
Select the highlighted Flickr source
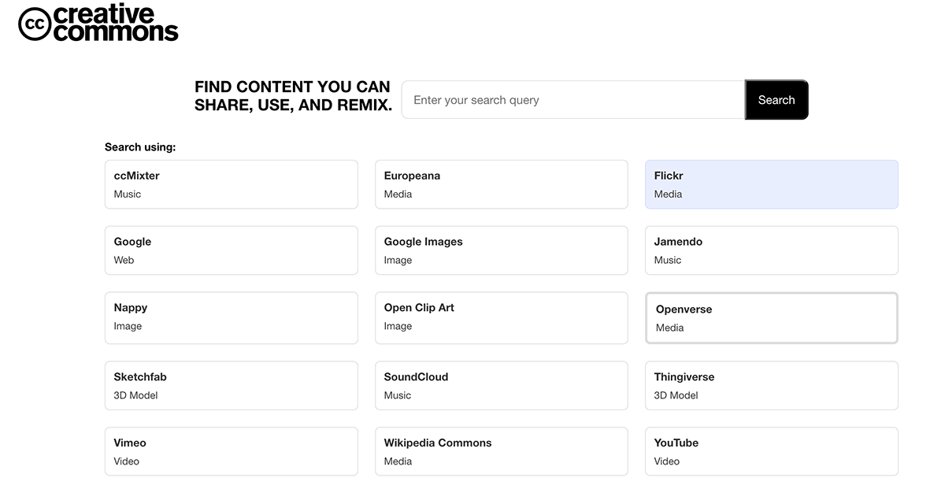(771, 185)
